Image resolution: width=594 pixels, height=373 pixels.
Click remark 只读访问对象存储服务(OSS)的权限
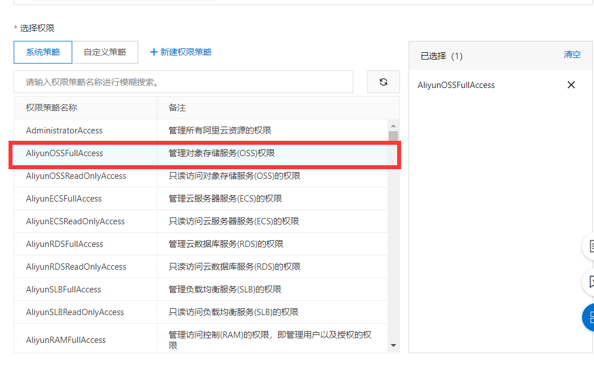tap(234, 176)
